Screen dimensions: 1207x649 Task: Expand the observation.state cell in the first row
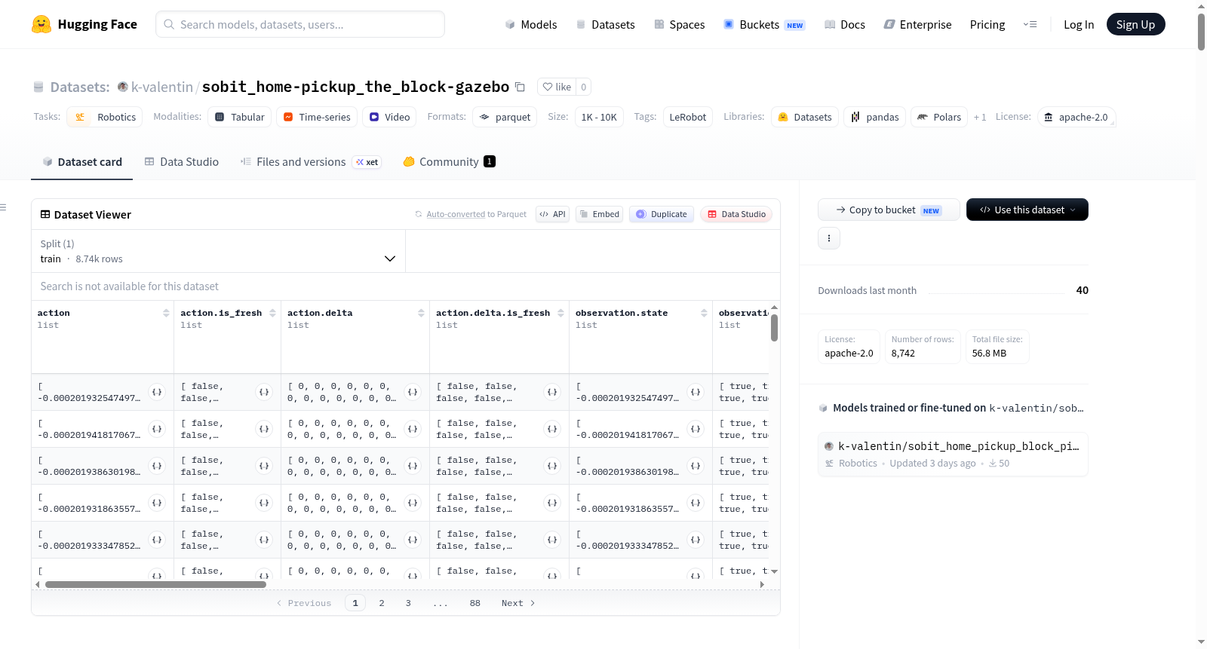tap(696, 392)
